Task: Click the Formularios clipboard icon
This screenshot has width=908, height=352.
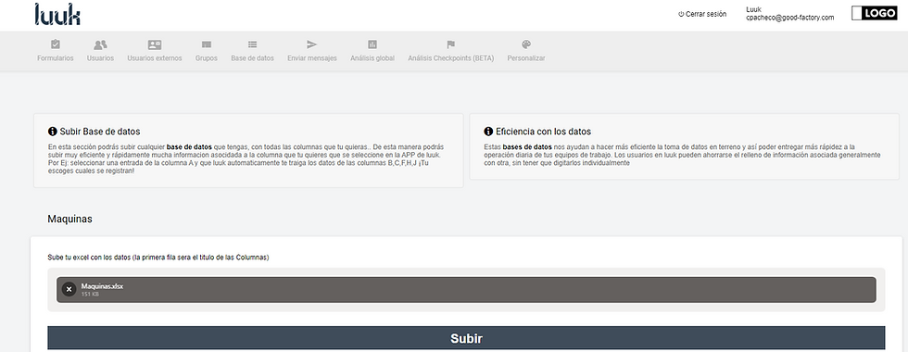Action: click(x=56, y=44)
